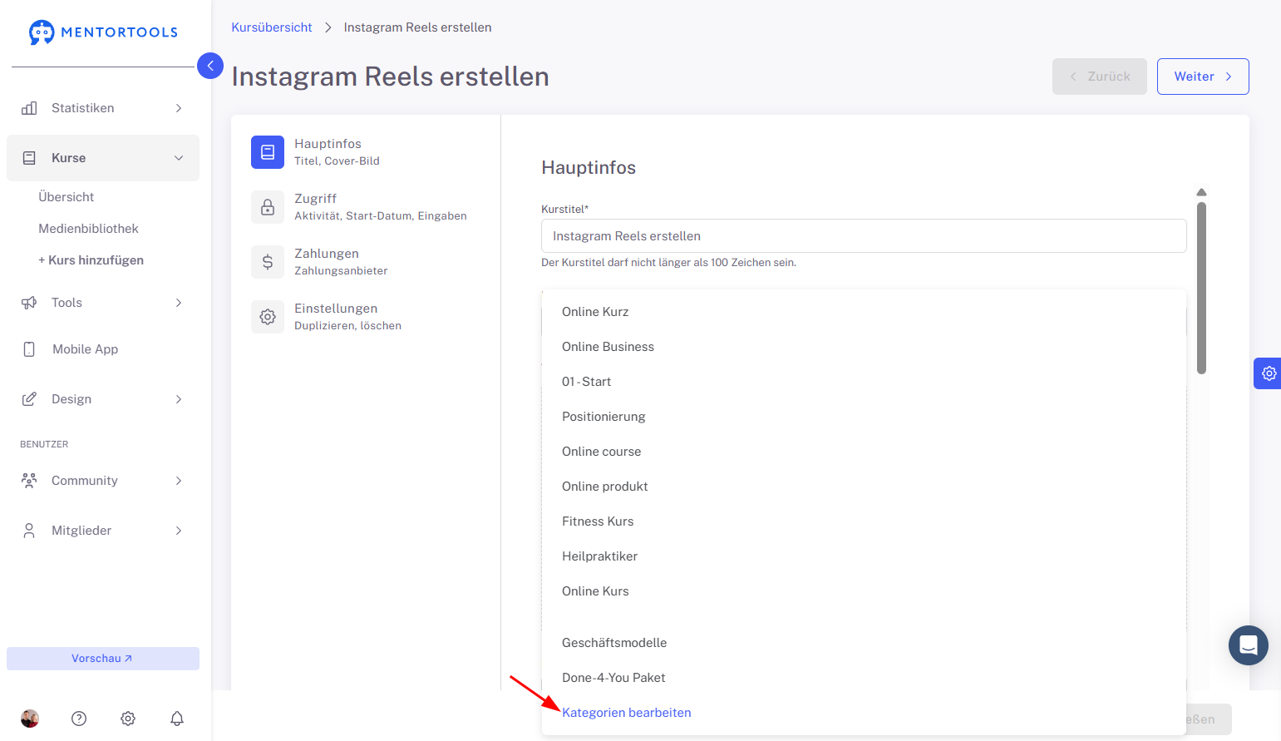
Task: Expand the Mitglieder menu
Action: point(102,531)
